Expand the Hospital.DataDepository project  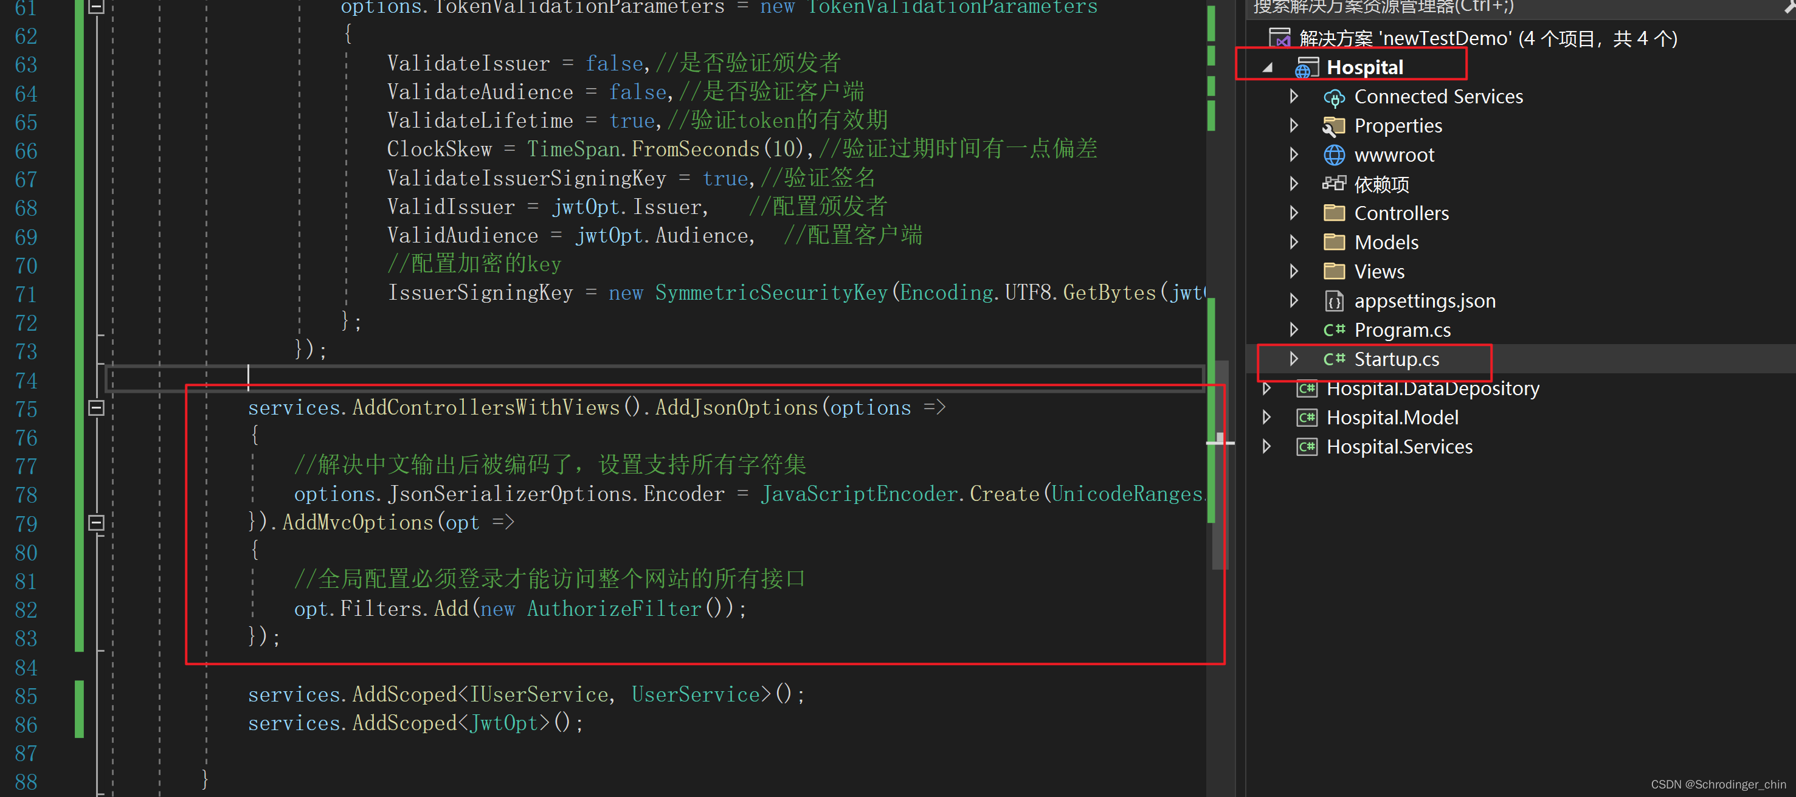(x=1268, y=388)
